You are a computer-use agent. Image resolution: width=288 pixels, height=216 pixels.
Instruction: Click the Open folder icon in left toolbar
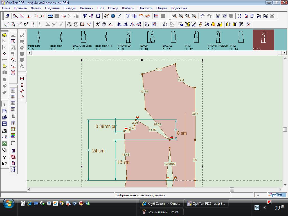coord(4,117)
